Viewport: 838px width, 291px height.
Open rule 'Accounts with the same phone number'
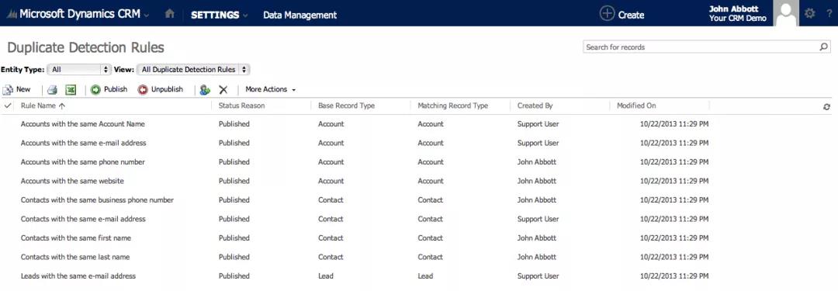pyautogui.click(x=83, y=162)
